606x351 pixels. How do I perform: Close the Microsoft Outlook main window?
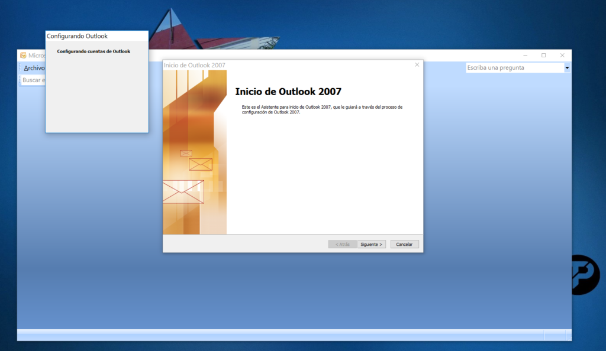click(562, 56)
